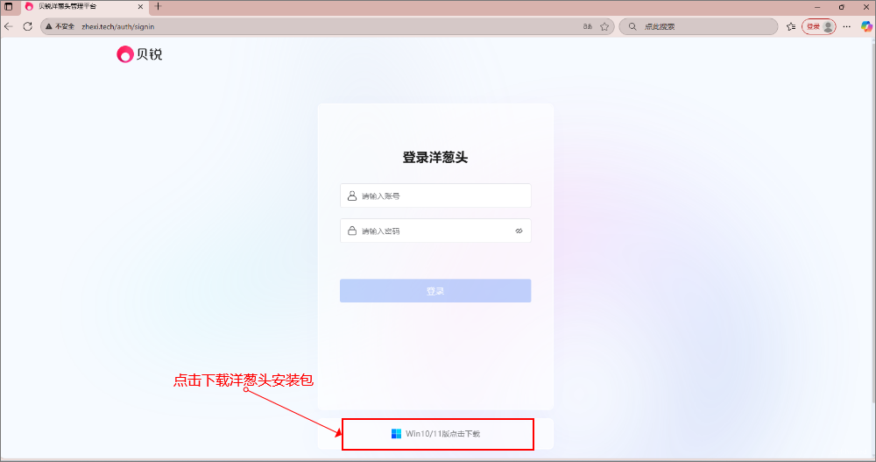The image size is (876, 462).
Task: Open browser settings and more menu
Action: click(847, 26)
